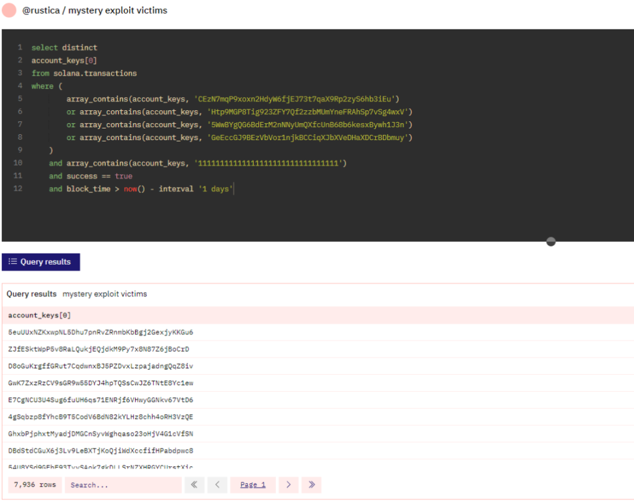The height and width of the screenshot is (502, 634).
Task: Jump to the first results page
Action: [x=194, y=485]
